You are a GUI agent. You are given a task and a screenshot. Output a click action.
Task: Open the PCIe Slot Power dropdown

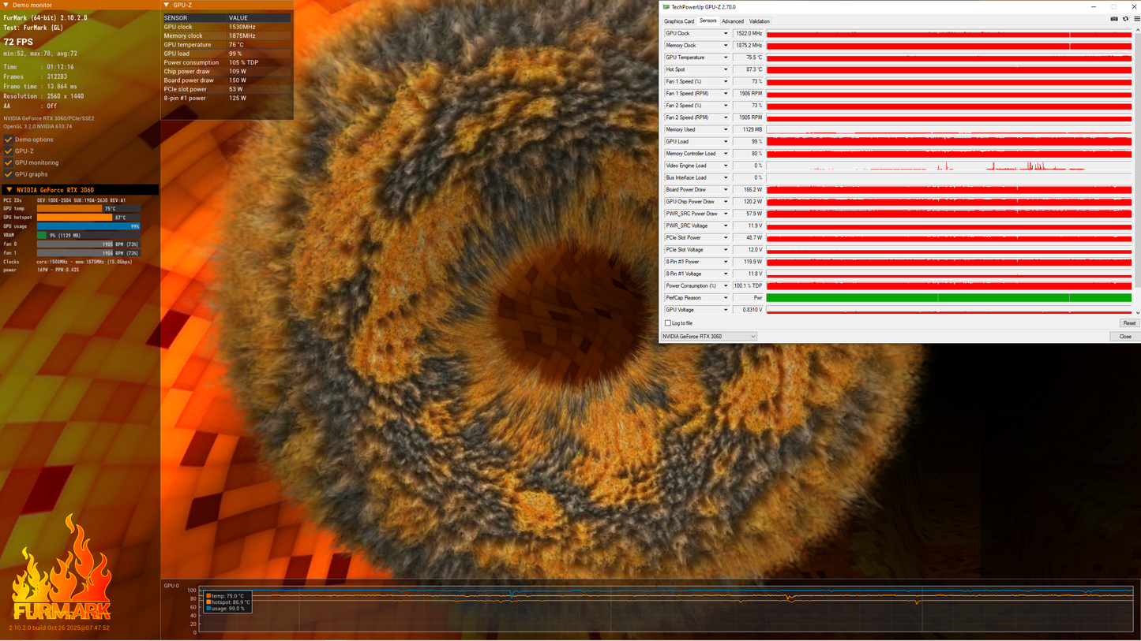(726, 238)
